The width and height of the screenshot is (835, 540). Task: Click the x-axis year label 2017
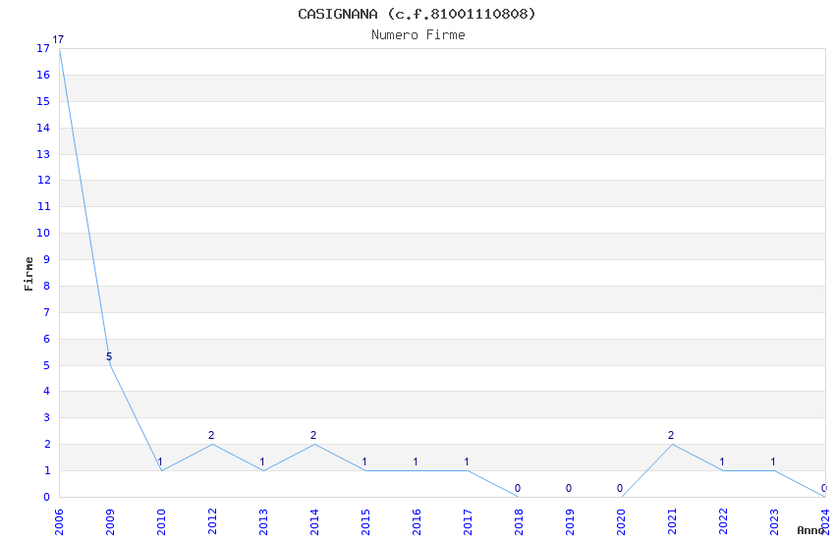coord(468,522)
